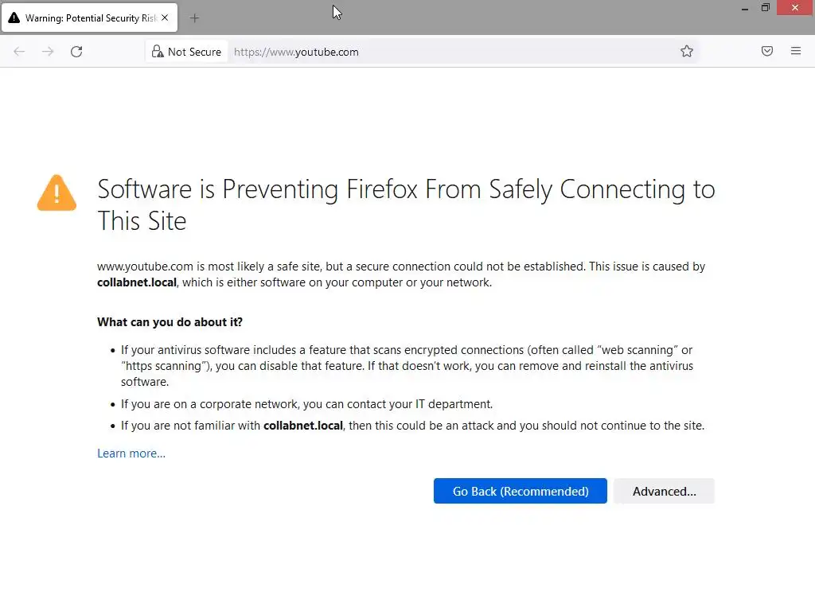Open the Learn more... link
Viewport: 815px width, 611px height.
tap(131, 453)
